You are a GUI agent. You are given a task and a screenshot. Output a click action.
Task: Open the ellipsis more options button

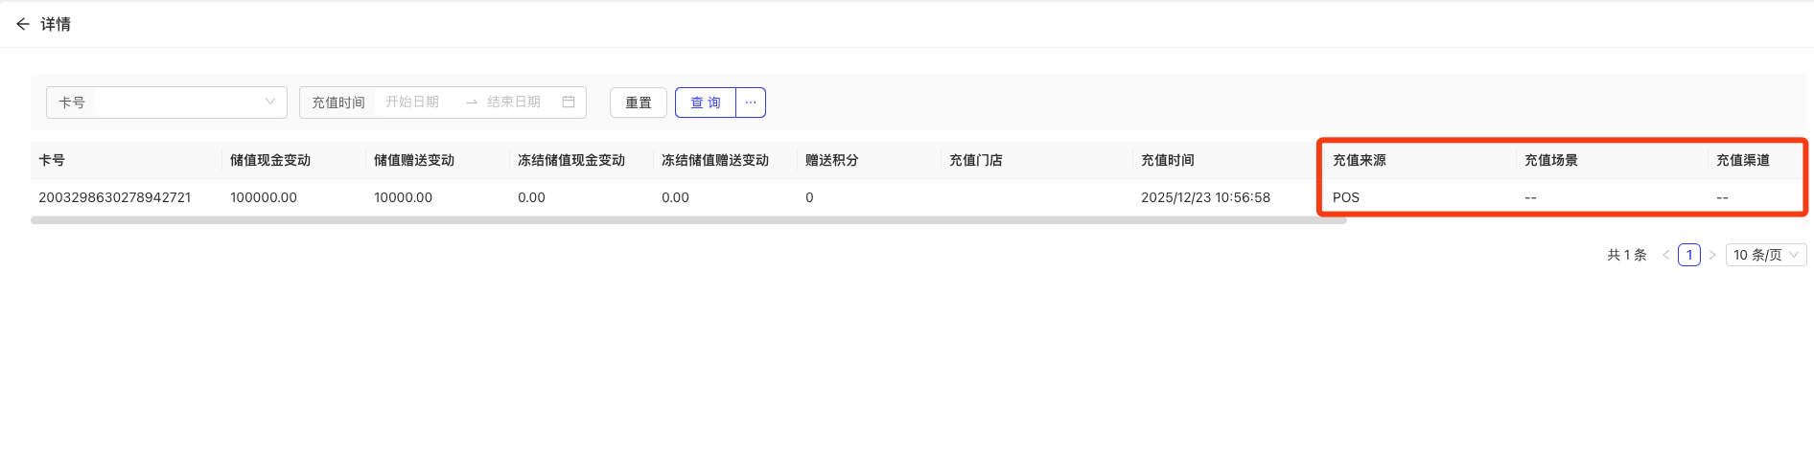[x=751, y=102]
